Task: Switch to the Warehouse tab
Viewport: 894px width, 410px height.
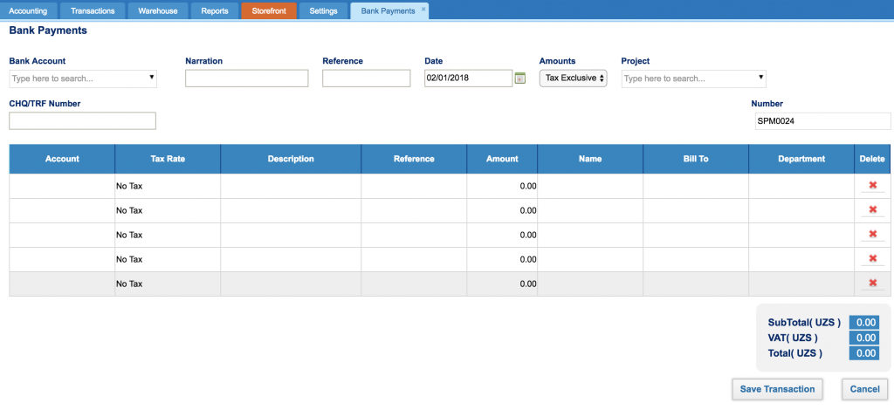Action: (157, 10)
